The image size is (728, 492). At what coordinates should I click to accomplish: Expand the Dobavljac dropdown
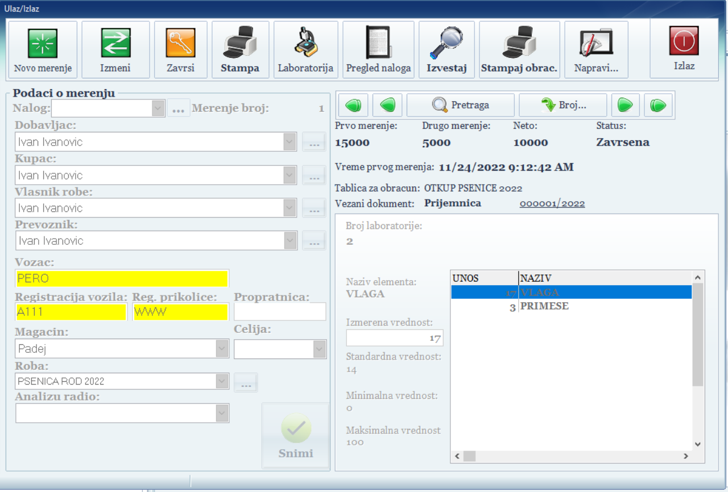click(x=290, y=142)
